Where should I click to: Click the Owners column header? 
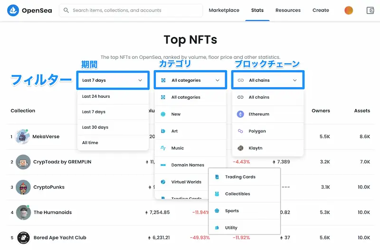click(321, 111)
